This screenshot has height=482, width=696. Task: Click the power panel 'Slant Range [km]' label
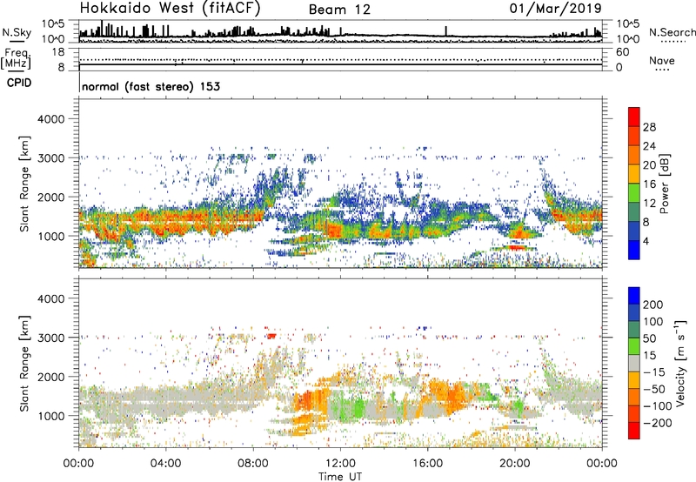coord(24,184)
